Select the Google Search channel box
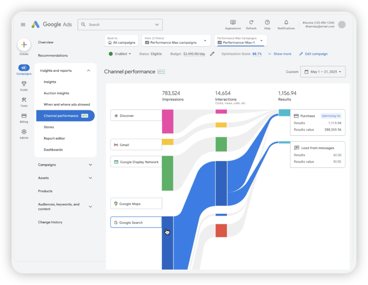Image resolution: width=368 pixels, height=285 pixels. pos(136,222)
